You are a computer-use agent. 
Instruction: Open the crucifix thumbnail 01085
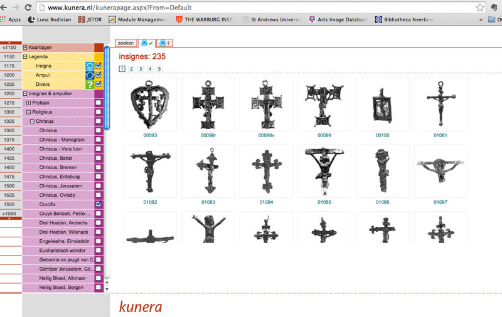tap(324, 172)
